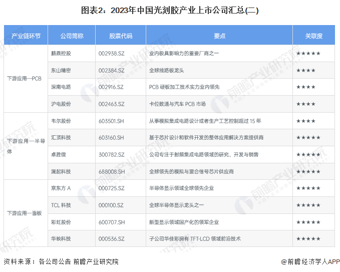Click the text '业内极具影响力的重要厂商之一'
Image resolution: width=340 pixels, height=272 pixels.
click(x=184, y=54)
